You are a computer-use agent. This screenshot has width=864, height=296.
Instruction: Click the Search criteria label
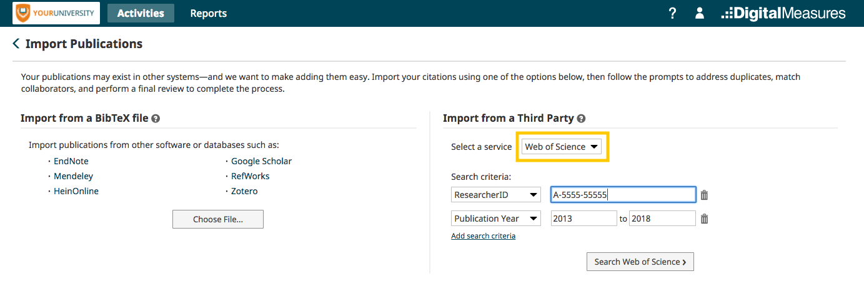point(481,177)
